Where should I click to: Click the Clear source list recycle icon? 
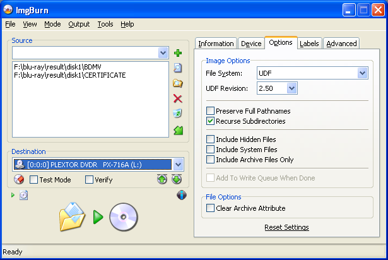tap(178, 114)
